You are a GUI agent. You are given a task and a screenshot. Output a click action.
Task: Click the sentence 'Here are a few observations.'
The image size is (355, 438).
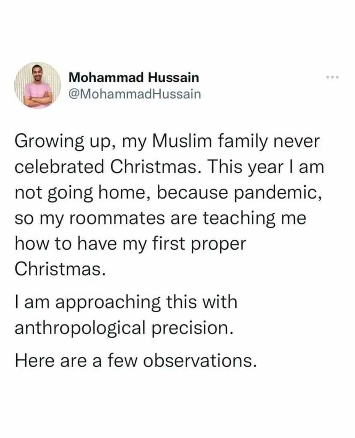pos(135,360)
